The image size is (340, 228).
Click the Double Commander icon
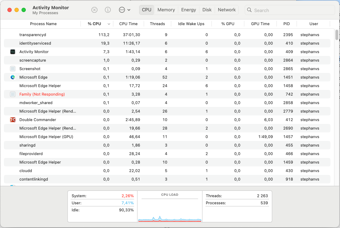[13, 120]
